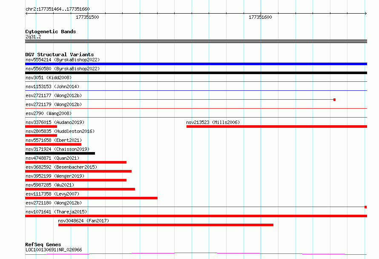Click the Cytogenetic Bands track title
This screenshot has width=379, height=259.
click(x=51, y=32)
